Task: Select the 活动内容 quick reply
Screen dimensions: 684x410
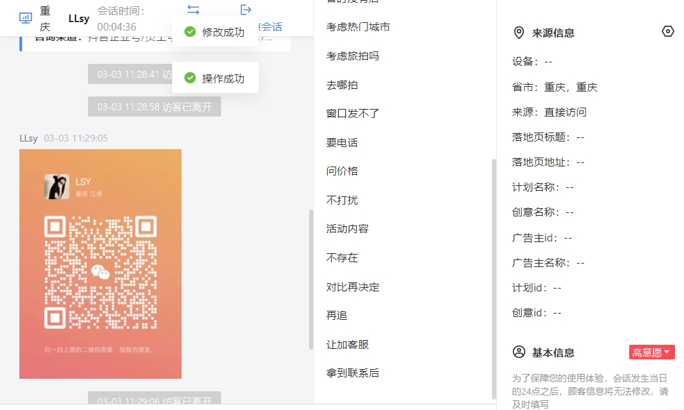Action: pos(347,229)
